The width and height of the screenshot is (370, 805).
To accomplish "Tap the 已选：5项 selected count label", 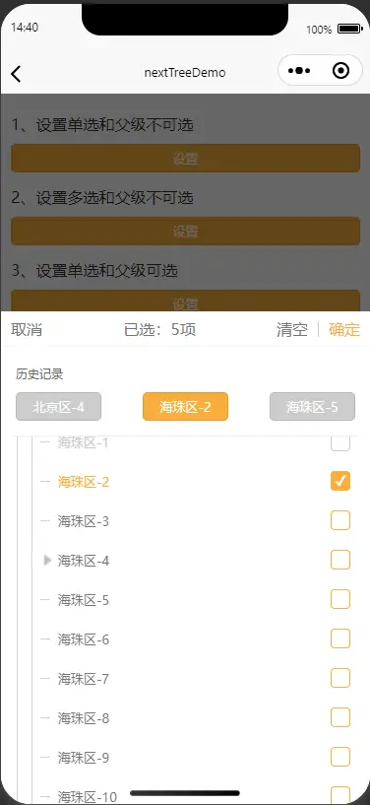I will (159, 330).
